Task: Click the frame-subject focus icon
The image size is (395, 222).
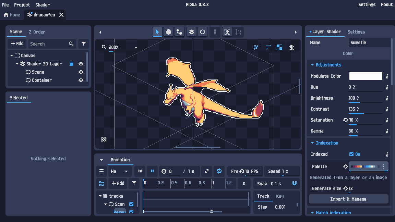Action: tap(227, 32)
